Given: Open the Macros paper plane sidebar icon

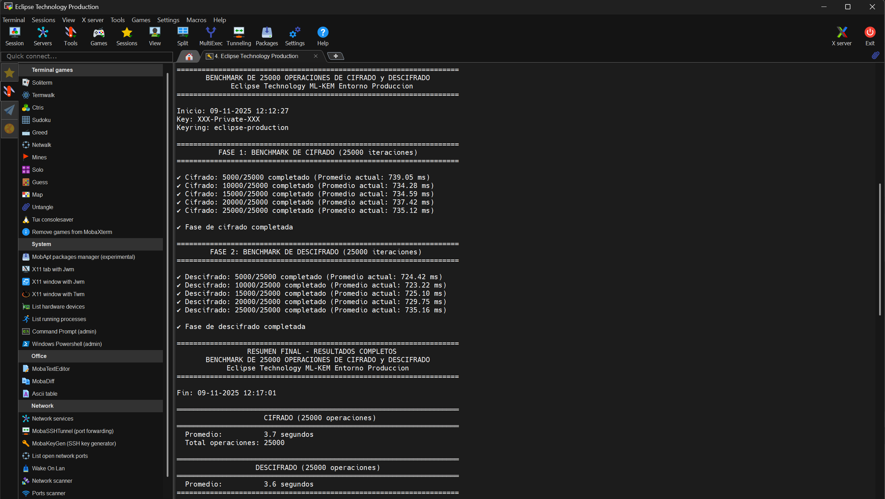Looking at the screenshot, I should pos(9,110).
